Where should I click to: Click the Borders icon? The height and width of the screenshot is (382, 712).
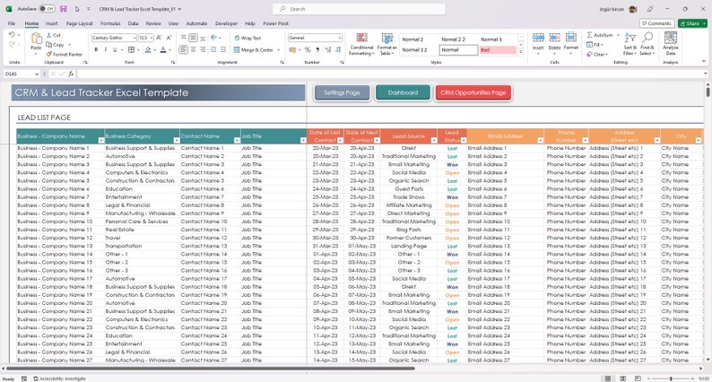tap(131, 49)
